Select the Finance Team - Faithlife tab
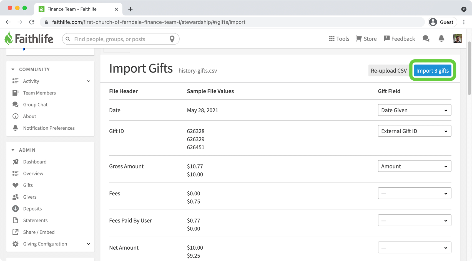The width and height of the screenshot is (472, 261). [x=78, y=9]
